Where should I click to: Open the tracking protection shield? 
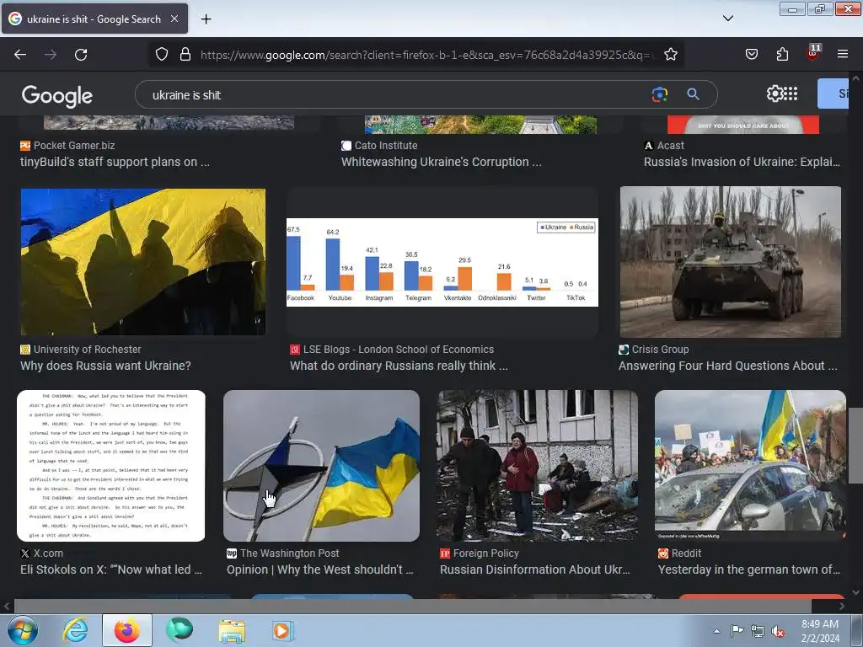click(x=161, y=55)
